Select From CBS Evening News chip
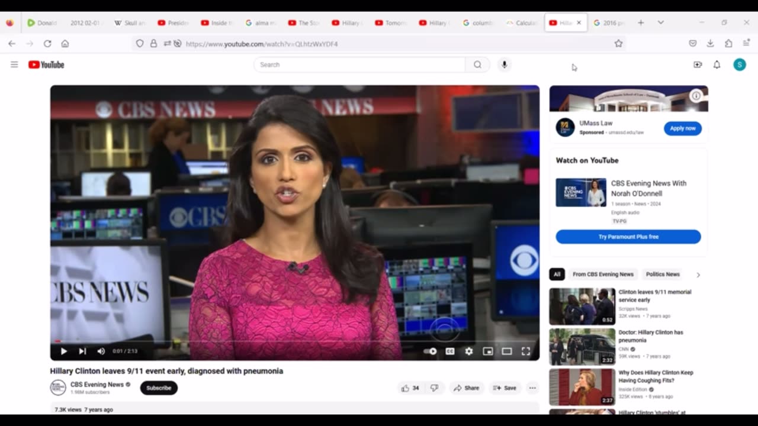The width and height of the screenshot is (758, 426). (603, 274)
